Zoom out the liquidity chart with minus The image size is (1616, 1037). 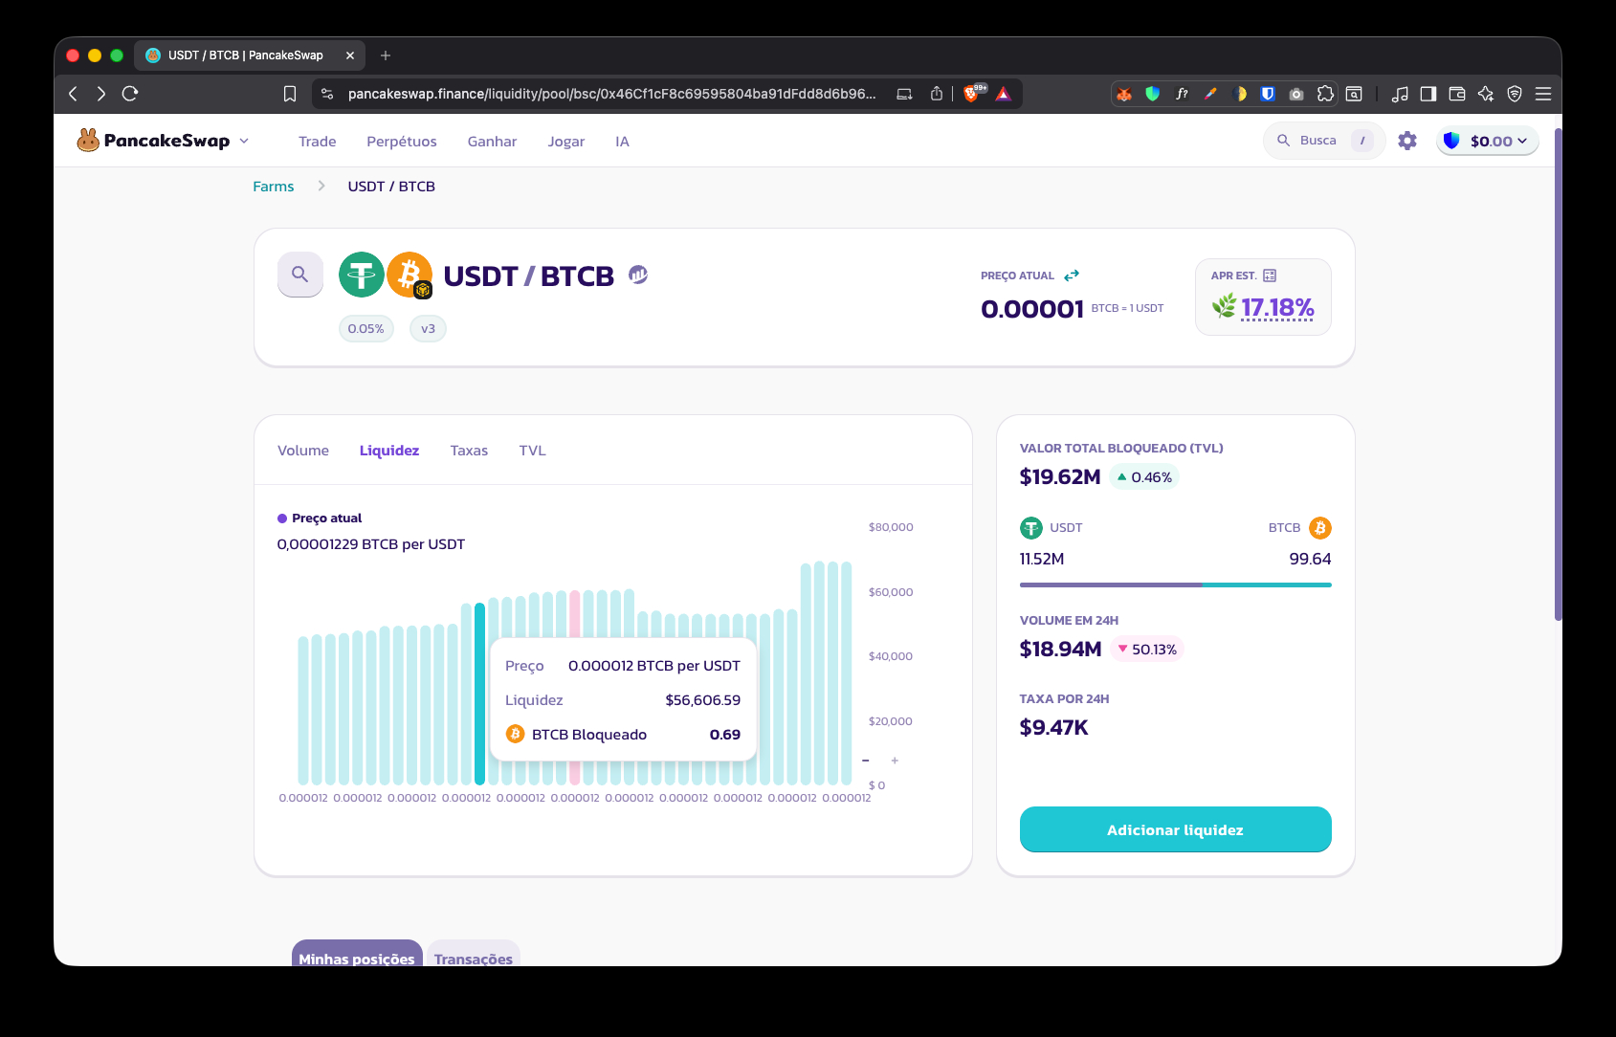[866, 761]
